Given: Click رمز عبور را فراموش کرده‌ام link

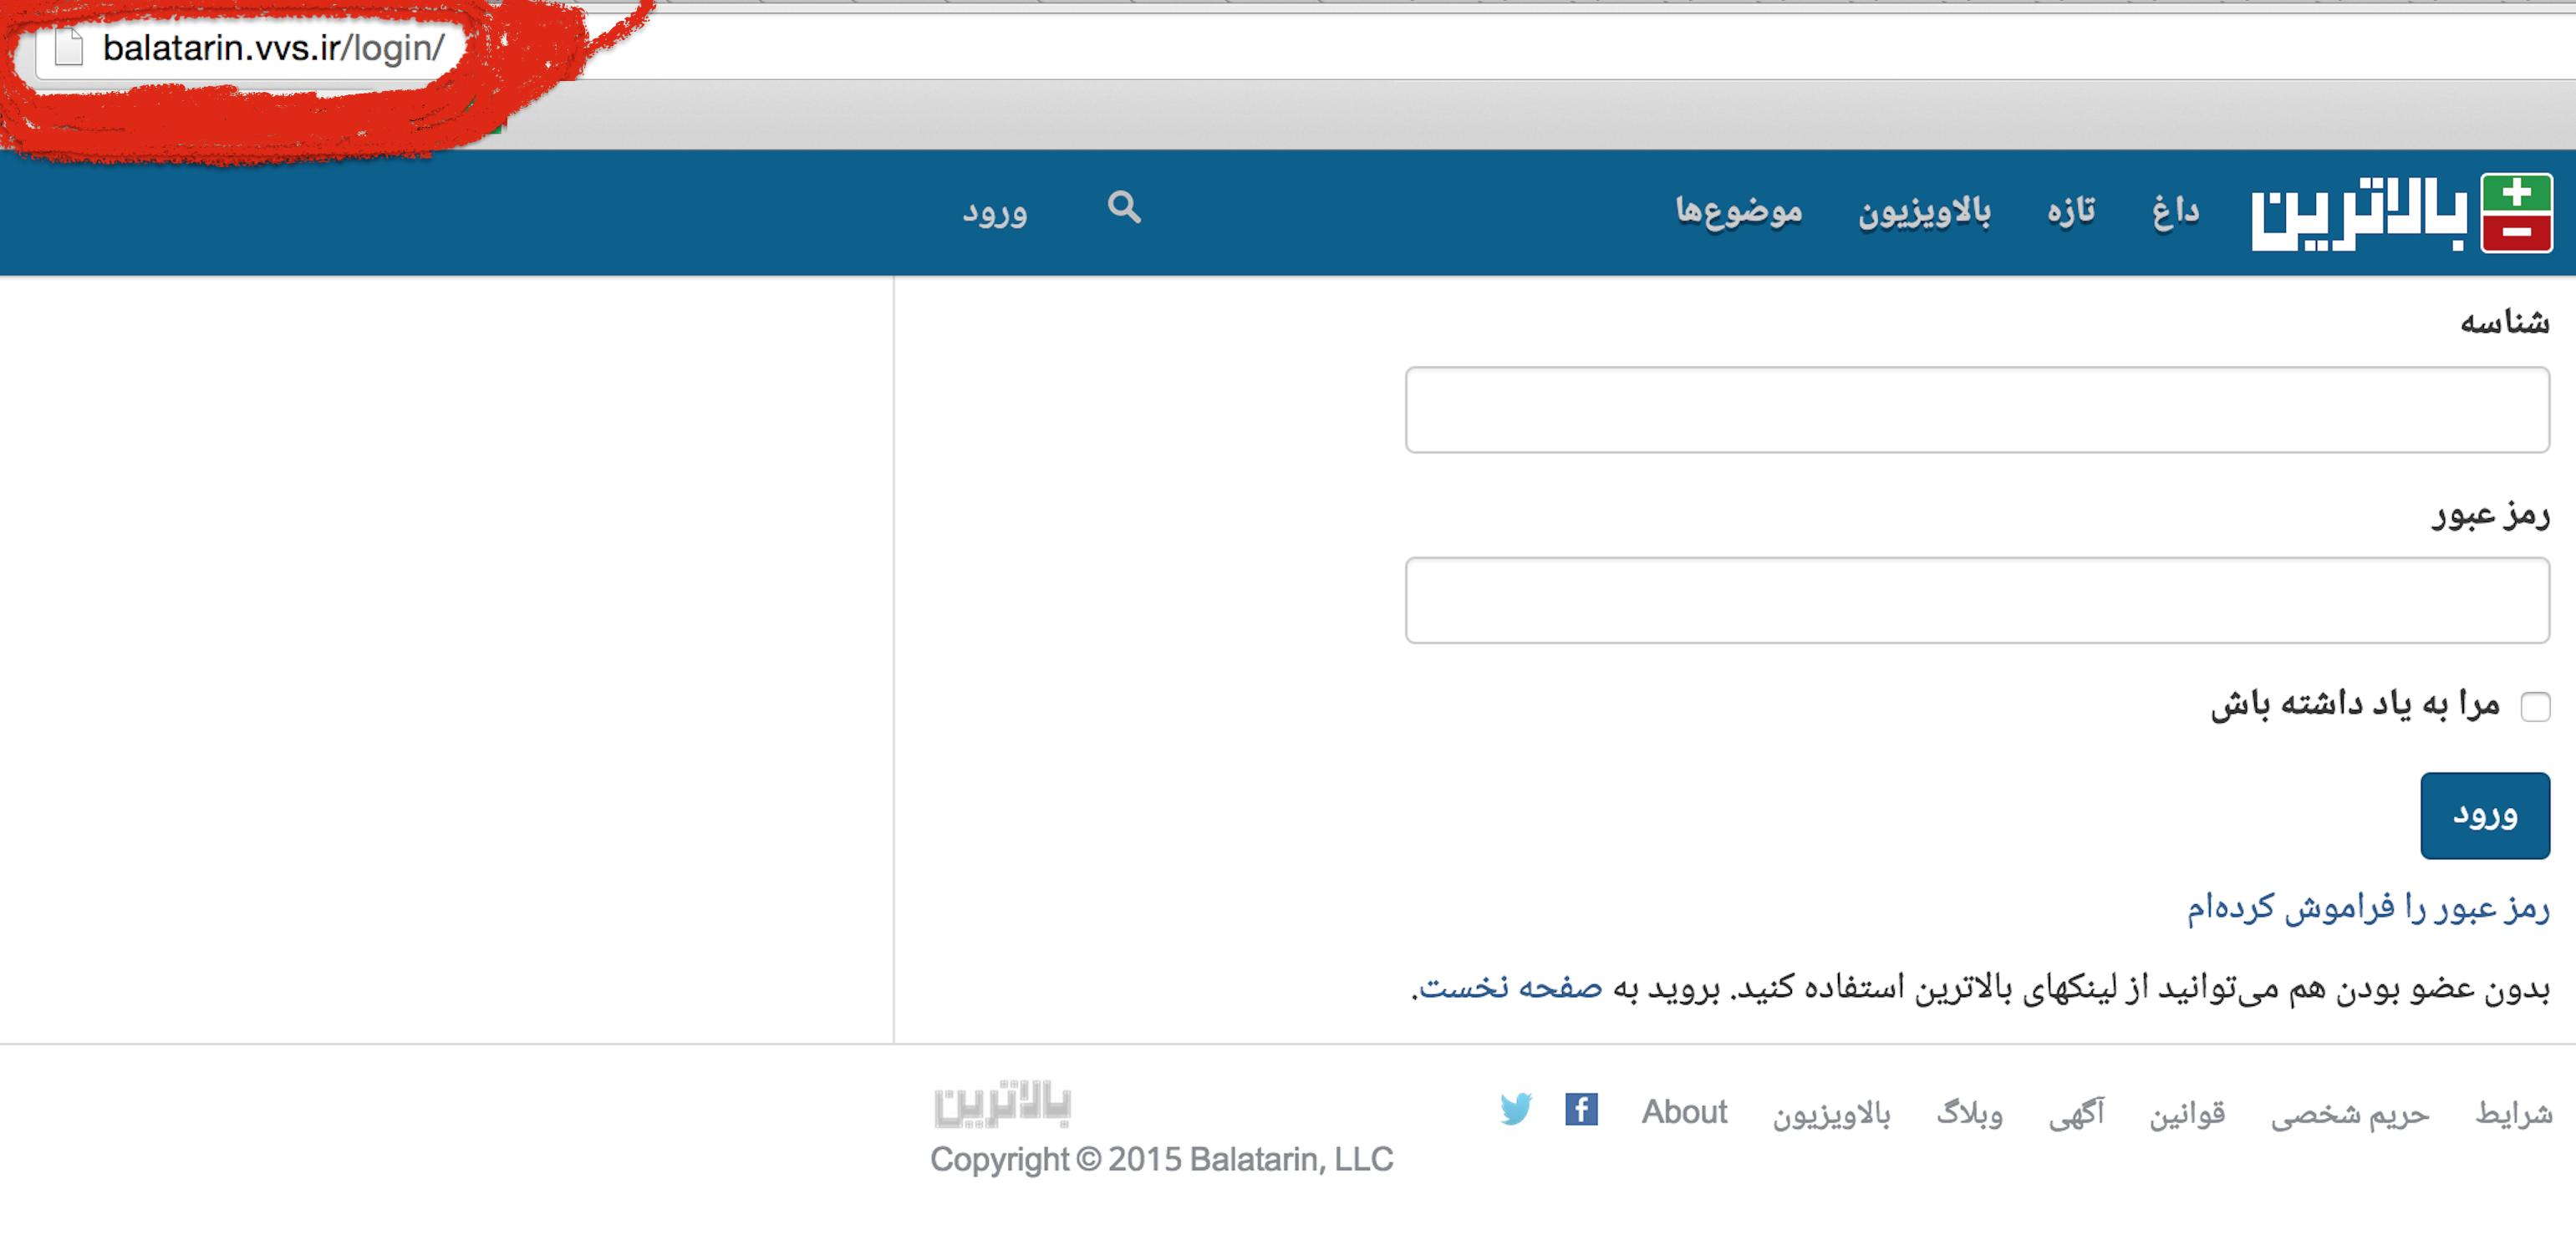Looking at the screenshot, I should 2367,907.
